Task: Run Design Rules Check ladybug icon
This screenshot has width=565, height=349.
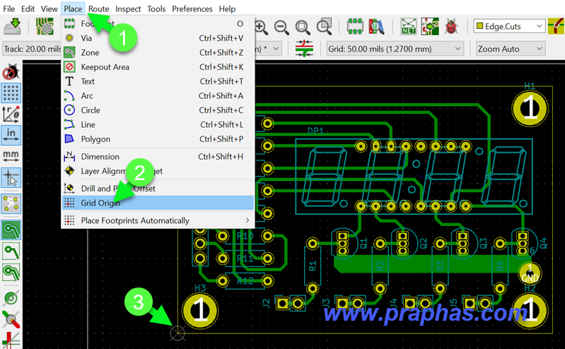Action: point(451,26)
